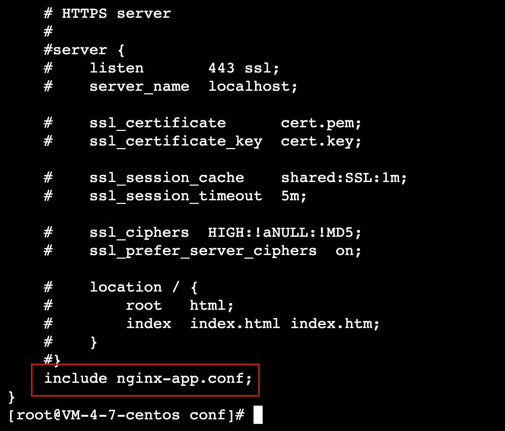Viewport: 505px width, 431px height.
Task: Click the "443 ssl;" port value
Action: coord(243,68)
